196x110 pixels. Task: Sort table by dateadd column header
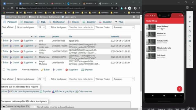pyautogui.click(x=115, y=37)
